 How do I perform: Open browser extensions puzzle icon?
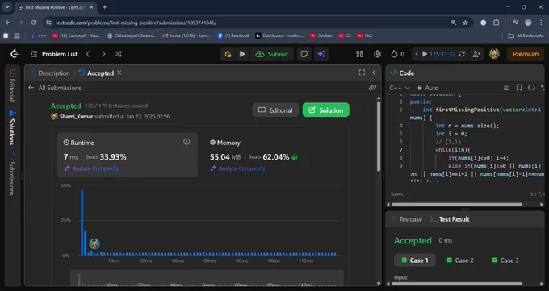(497, 23)
